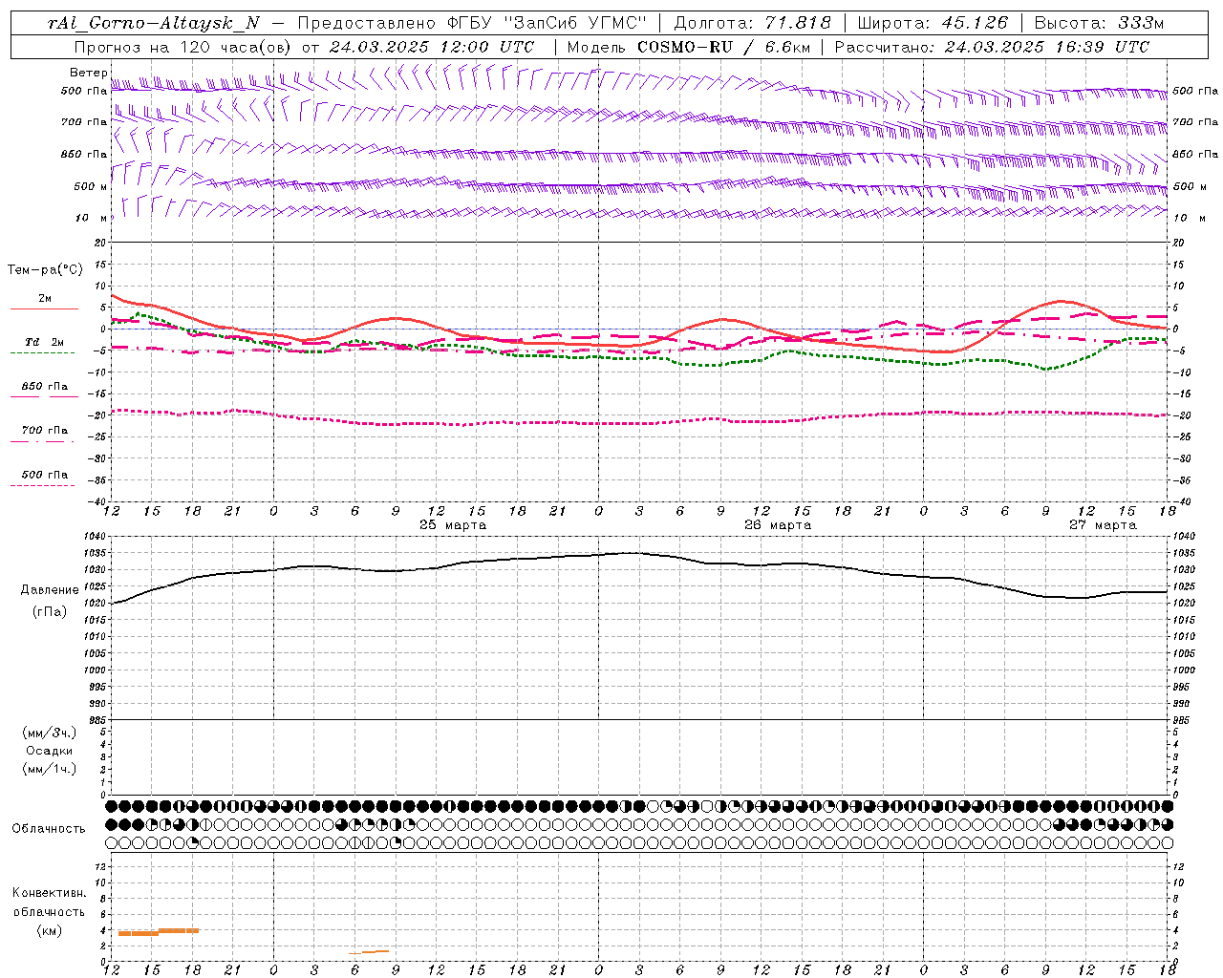Click the 500 гПа temperature legend entry

click(x=45, y=475)
